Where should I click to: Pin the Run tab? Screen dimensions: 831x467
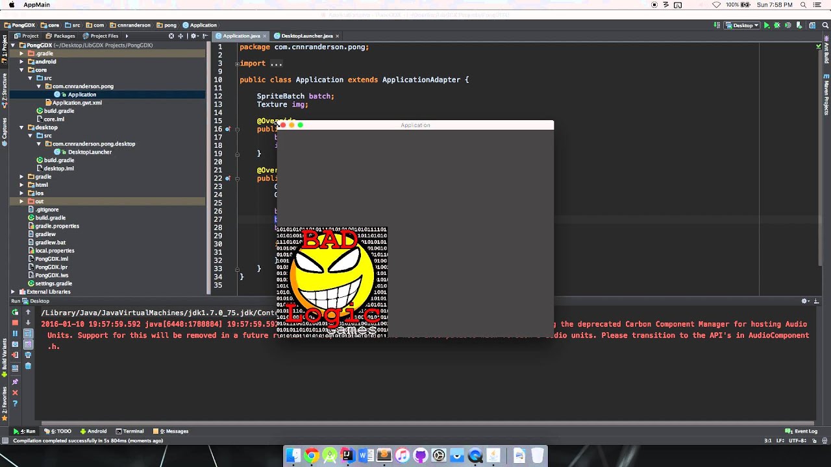coord(15,382)
